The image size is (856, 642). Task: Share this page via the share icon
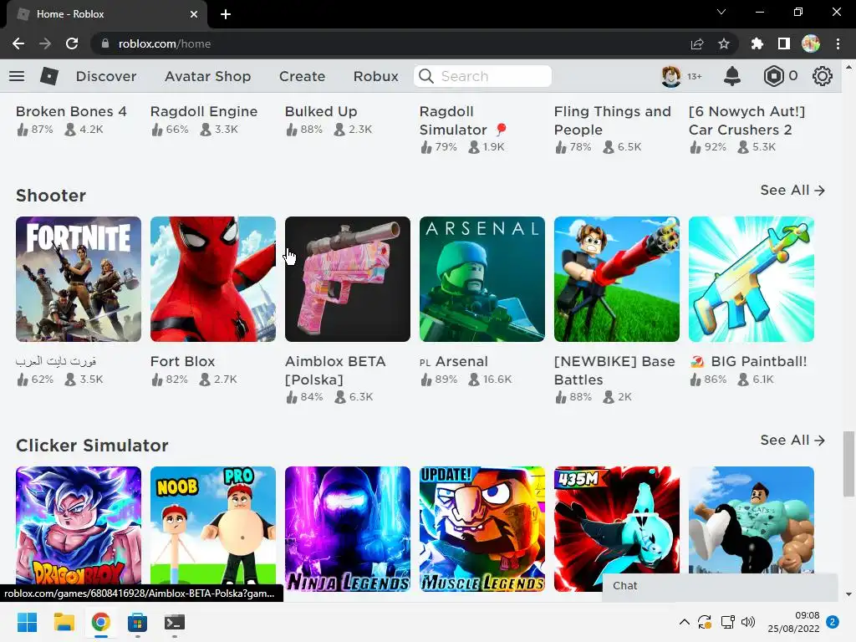697,43
